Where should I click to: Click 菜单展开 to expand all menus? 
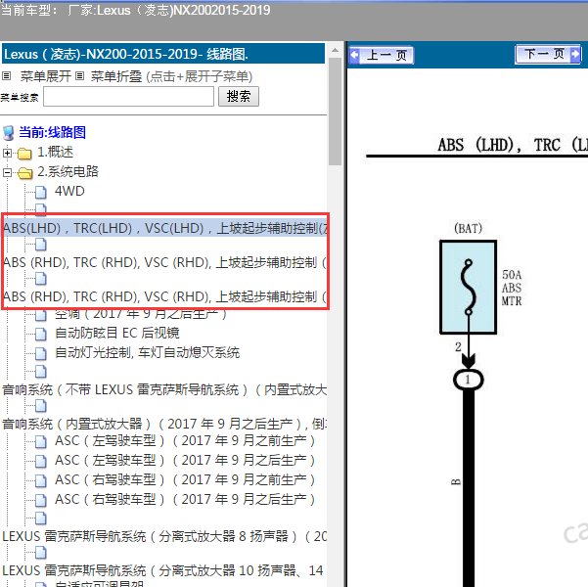(x=46, y=76)
